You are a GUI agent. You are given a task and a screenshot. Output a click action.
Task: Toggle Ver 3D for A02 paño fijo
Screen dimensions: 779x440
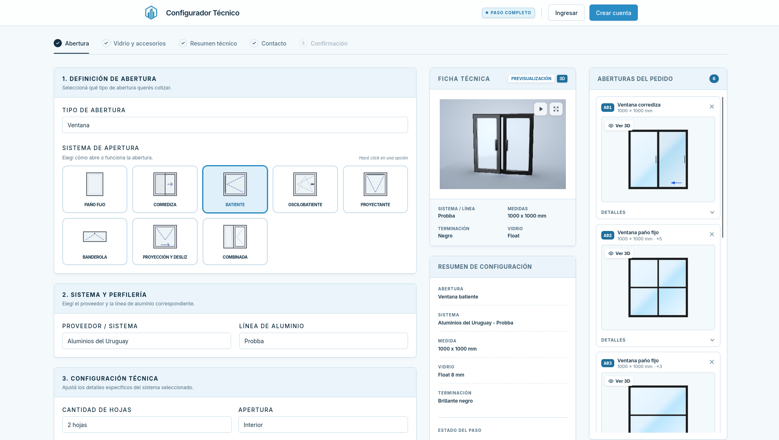(x=619, y=253)
